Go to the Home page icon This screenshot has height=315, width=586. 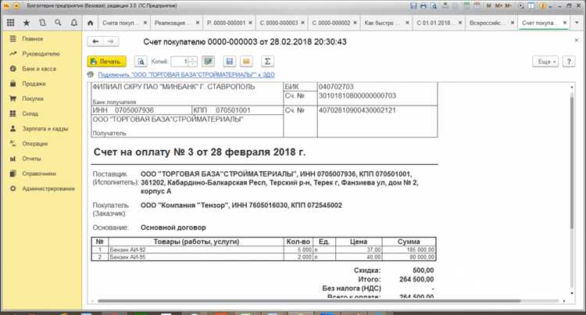(90, 23)
